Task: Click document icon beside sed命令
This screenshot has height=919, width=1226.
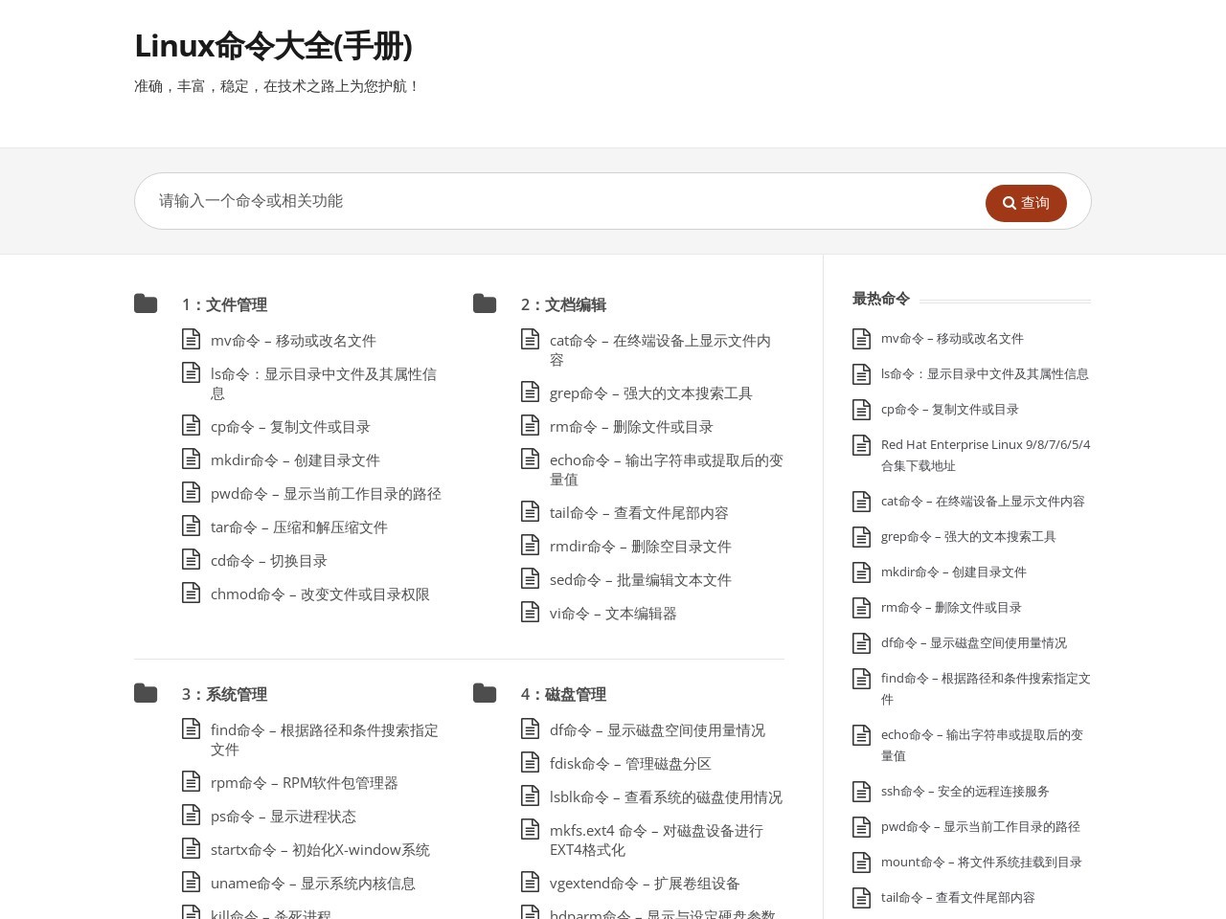Action: tap(530, 578)
